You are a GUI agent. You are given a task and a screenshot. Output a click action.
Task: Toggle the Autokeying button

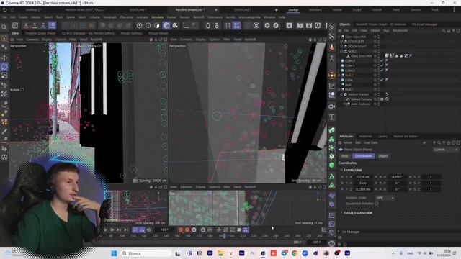[187, 230]
